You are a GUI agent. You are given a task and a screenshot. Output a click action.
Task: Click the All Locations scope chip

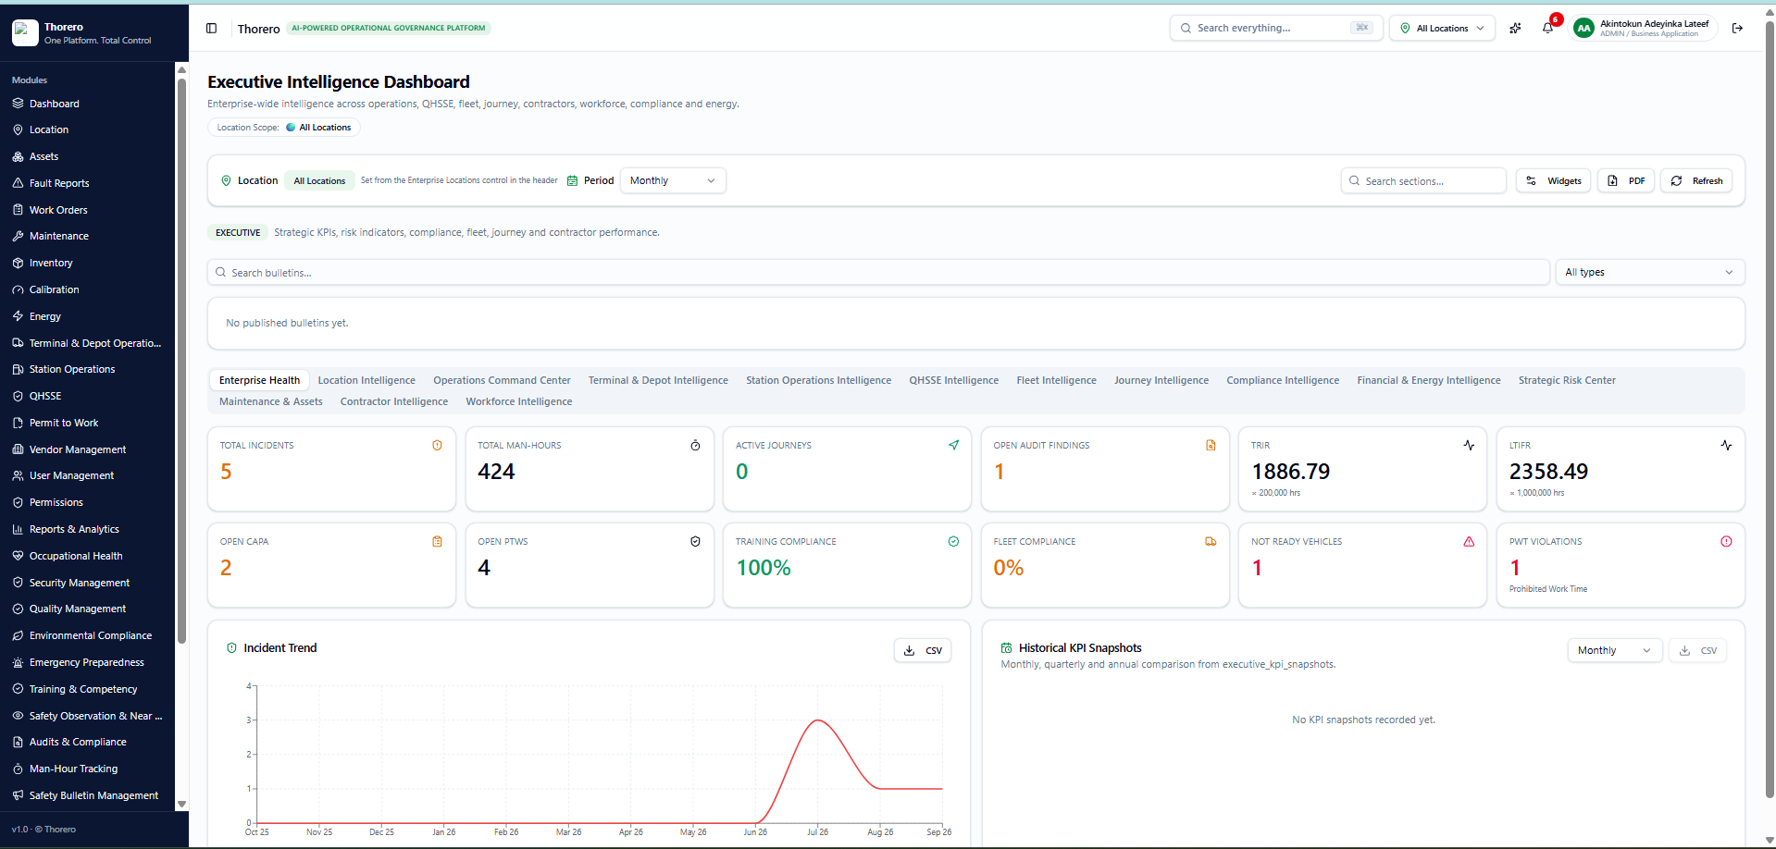pyautogui.click(x=319, y=128)
